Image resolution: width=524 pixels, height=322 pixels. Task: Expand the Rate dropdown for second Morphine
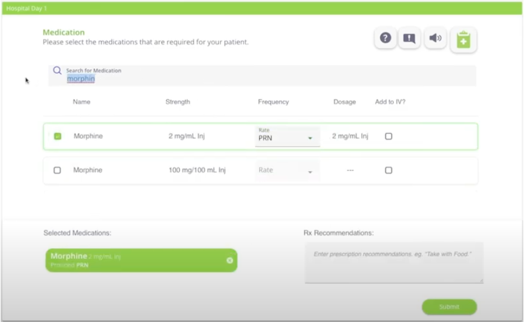pos(287,171)
